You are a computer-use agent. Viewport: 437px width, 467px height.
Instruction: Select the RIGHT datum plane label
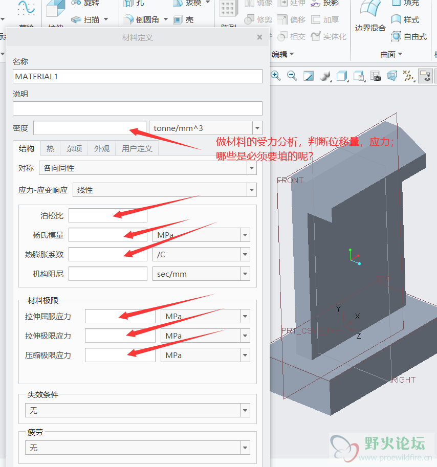pos(403,380)
